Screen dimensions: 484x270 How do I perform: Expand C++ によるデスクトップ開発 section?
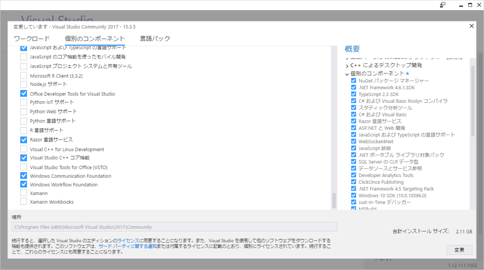tap(347, 65)
